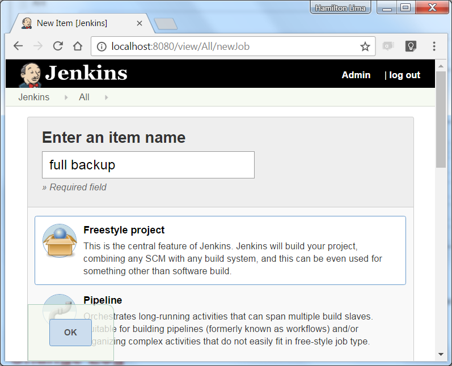Click the item name input field

click(x=148, y=165)
